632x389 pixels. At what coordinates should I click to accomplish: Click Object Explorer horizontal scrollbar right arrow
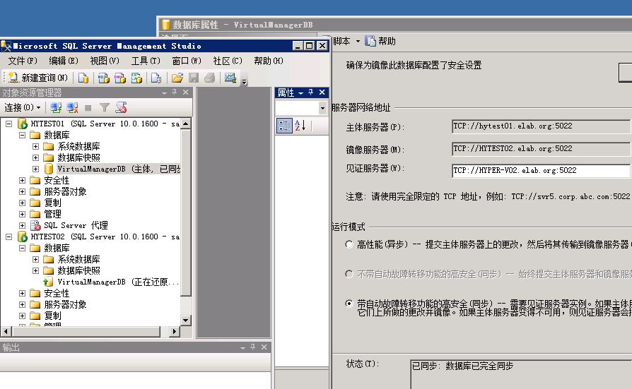point(174,331)
